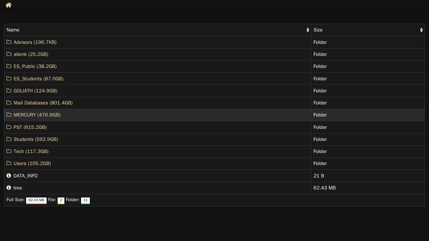This screenshot has height=241, width=429.
Task: Click the Size column header text
Action: [x=318, y=30]
